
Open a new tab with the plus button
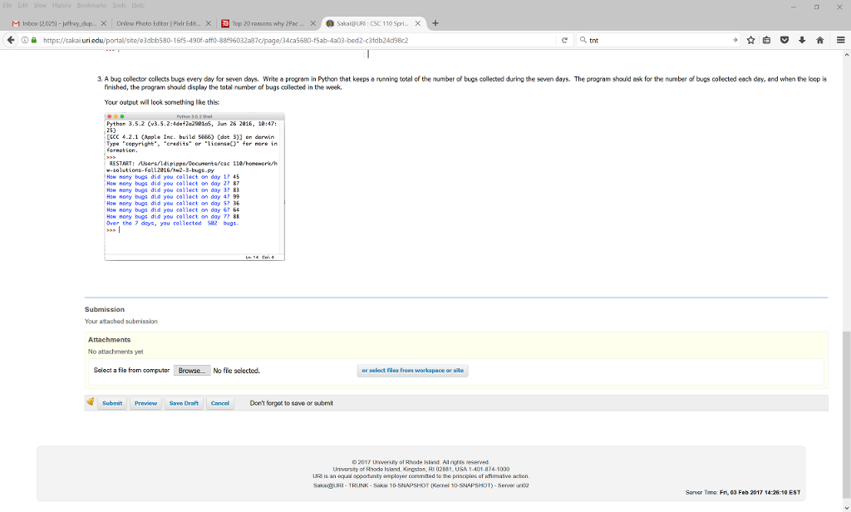pyautogui.click(x=435, y=23)
